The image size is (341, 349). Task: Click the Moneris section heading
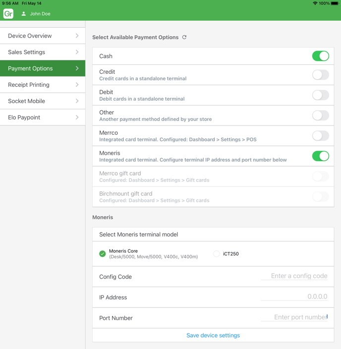point(103,217)
